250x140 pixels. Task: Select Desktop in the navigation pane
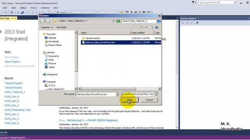pos(52,38)
